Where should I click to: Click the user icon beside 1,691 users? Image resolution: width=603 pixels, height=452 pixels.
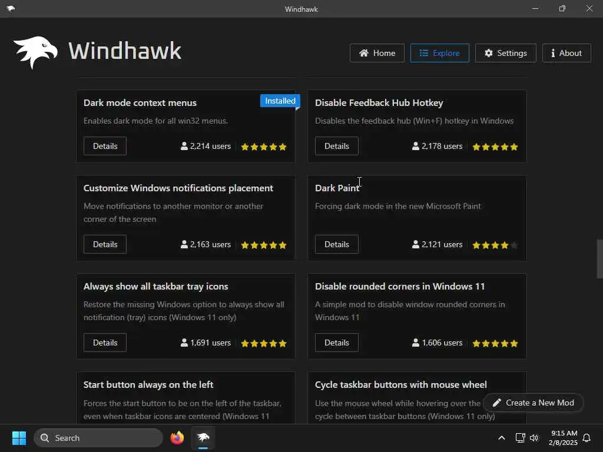tap(184, 343)
